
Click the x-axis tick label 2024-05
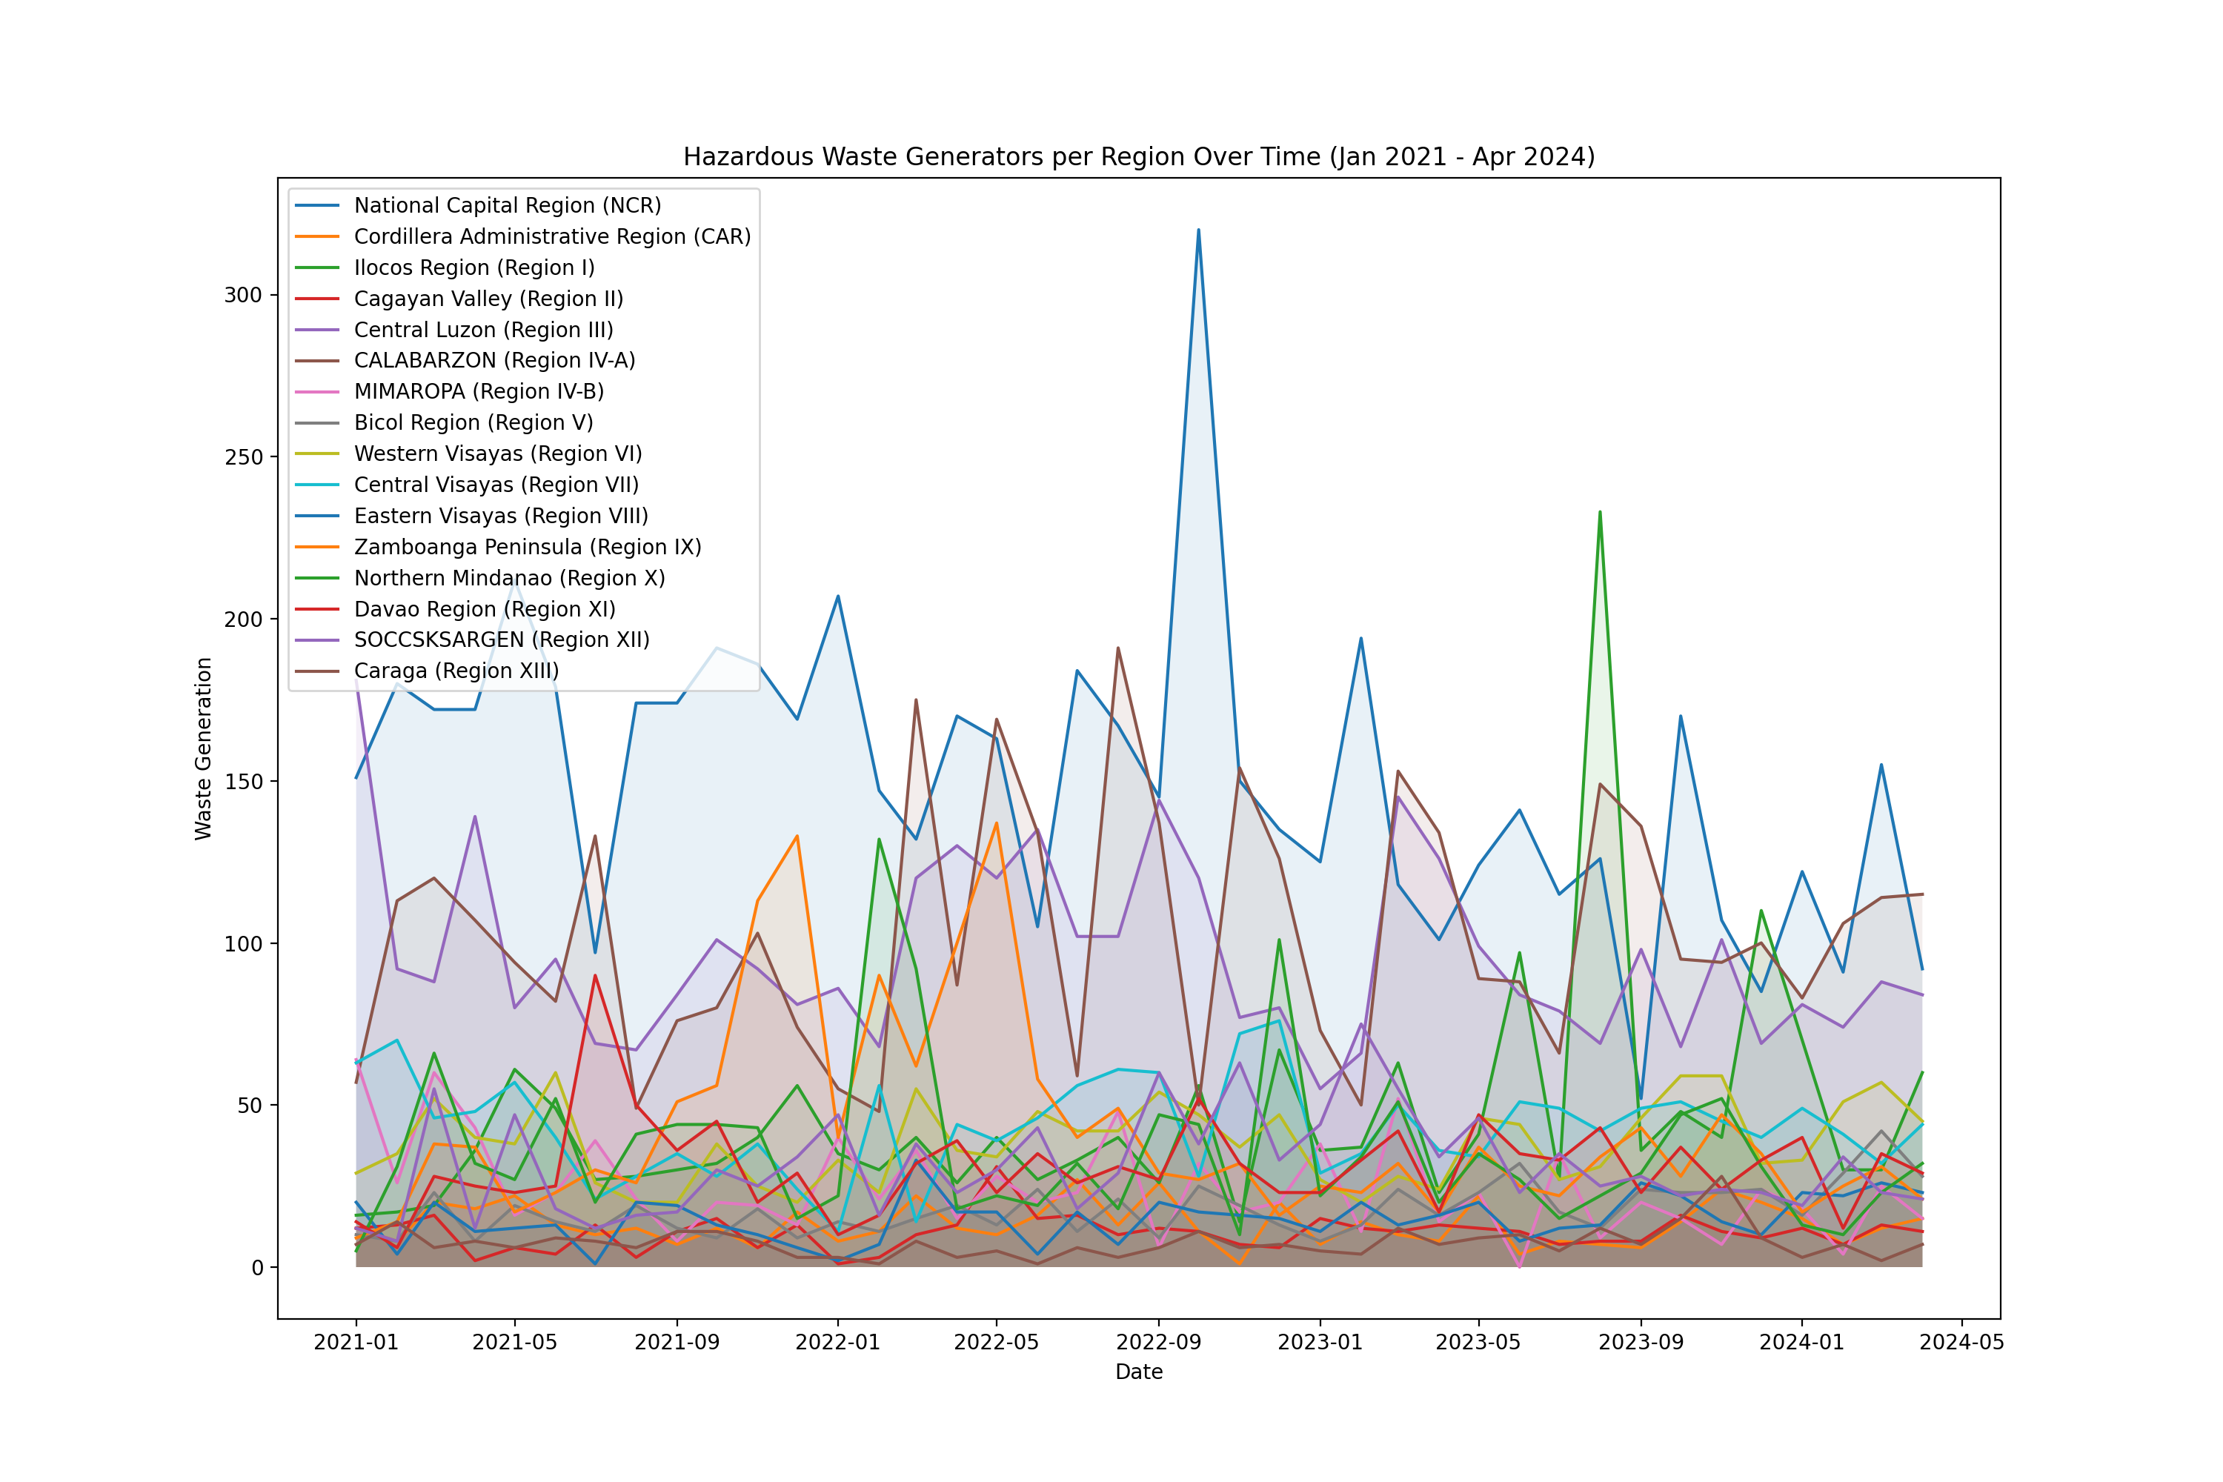tap(1962, 1342)
